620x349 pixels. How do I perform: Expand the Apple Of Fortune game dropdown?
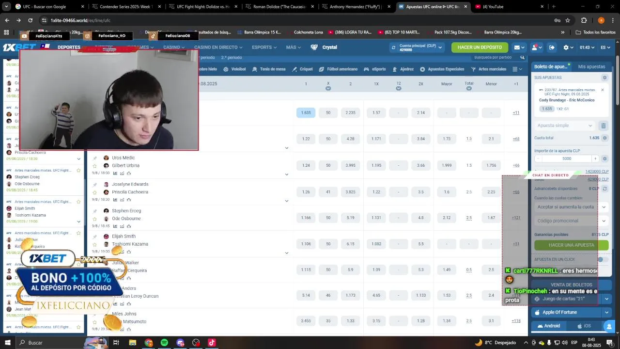pos(606,313)
